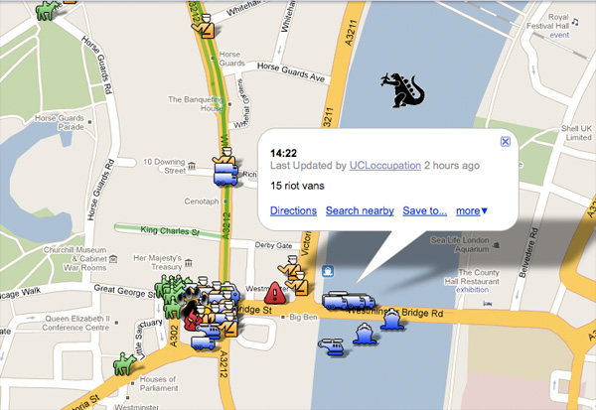
Task: Select riot vans marker on Westminster Bridge
Action: pyautogui.click(x=349, y=301)
